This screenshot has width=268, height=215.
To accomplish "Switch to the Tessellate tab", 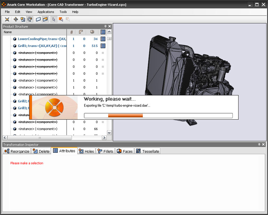I will [x=148, y=151].
